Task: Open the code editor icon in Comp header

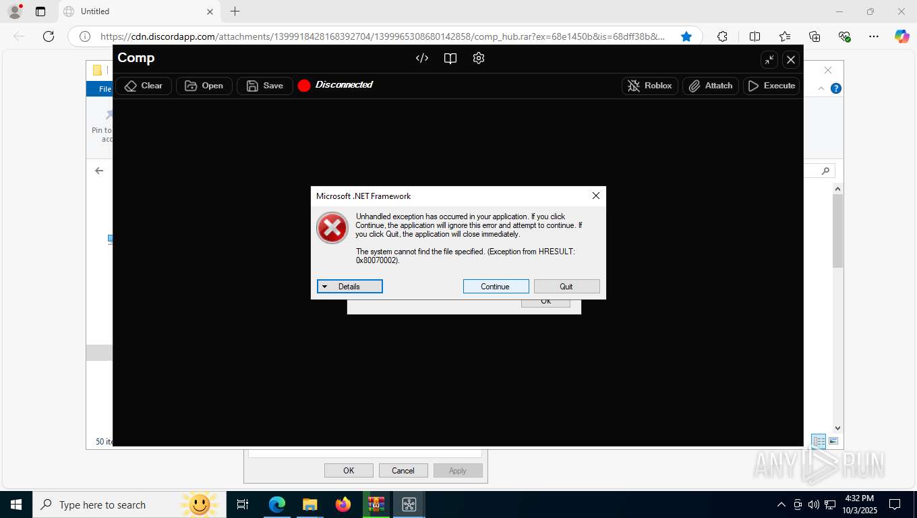Action: [x=422, y=58]
